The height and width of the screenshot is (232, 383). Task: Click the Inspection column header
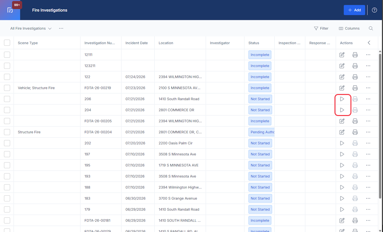[x=289, y=43]
